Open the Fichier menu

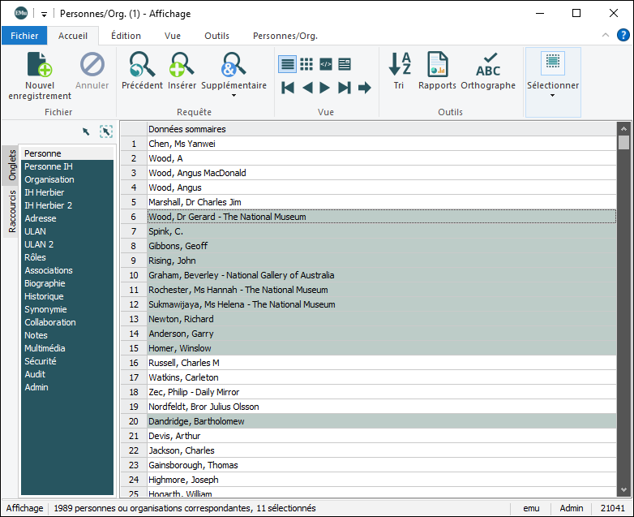coord(24,36)
